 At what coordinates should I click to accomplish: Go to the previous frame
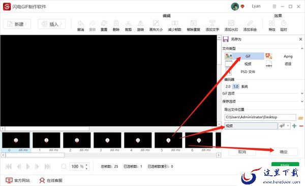click(19, 167)
